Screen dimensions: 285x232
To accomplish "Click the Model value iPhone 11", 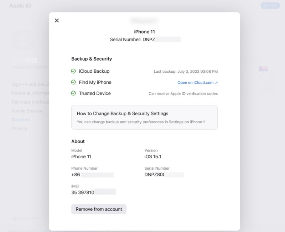I will pyautogui.click(x=81, y=156).
